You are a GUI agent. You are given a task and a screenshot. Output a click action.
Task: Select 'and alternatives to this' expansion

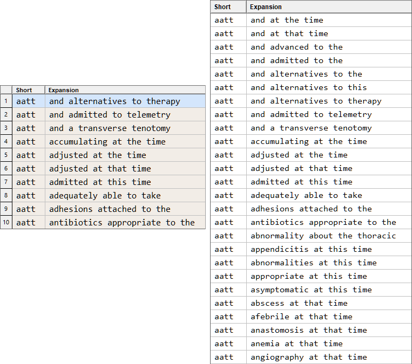[x=308, y=87]
